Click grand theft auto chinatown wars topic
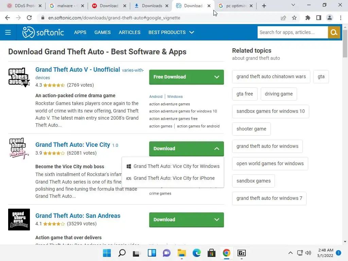The image size is (348, 261). pyautogui.click(x=271, y=76)
